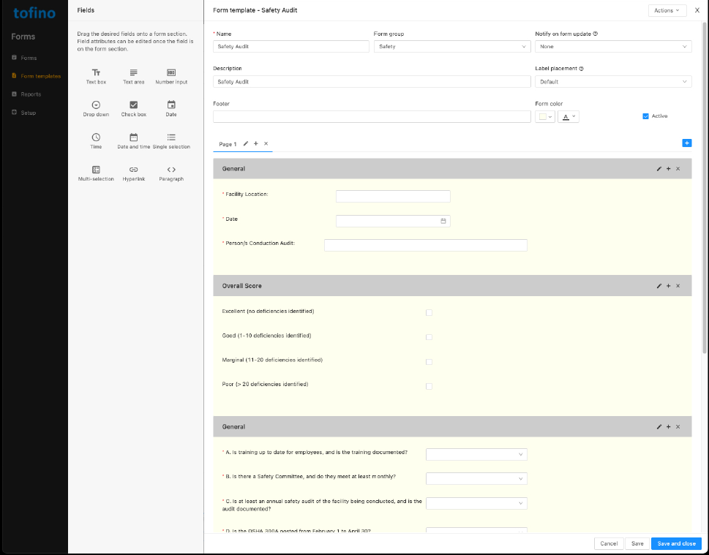Open the form background color swatch
This screenshot has width=709, height=555.
(x=545, y=116)
